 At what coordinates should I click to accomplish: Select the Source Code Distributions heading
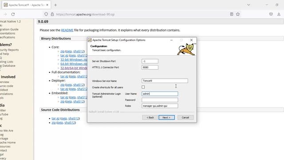60,110
